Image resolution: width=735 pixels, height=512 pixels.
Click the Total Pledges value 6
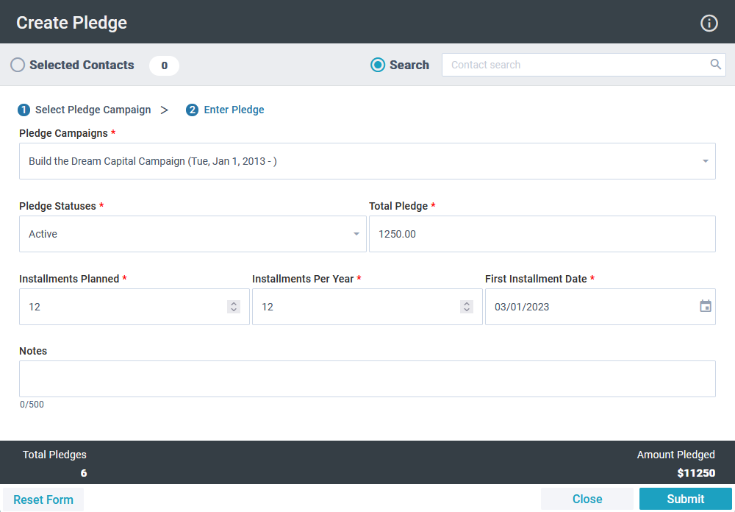tap(84, 473)
